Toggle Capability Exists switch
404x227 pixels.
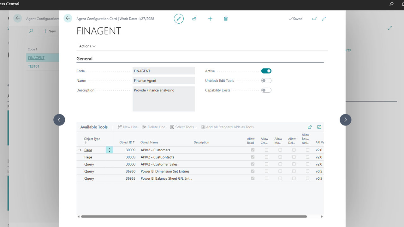266,90
